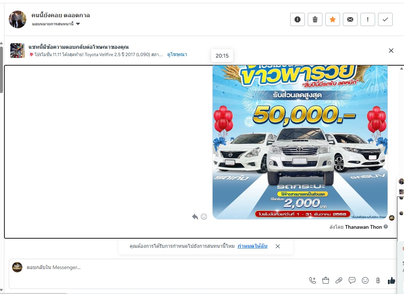React to message with emoji icon
Viewport: 404px width, 294px height.
point(204,217)
